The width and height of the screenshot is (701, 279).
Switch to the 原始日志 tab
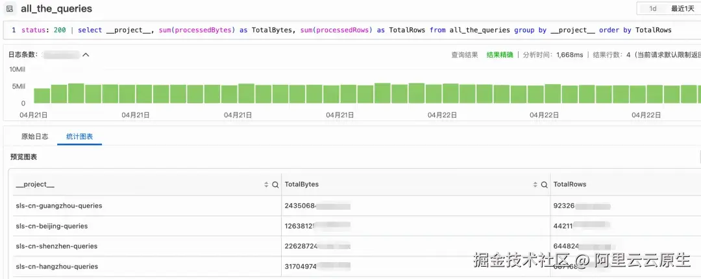pyautogui.click(x=35, y=137)
